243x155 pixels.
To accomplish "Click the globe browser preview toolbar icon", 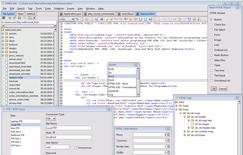I will [x=101, y=19].
